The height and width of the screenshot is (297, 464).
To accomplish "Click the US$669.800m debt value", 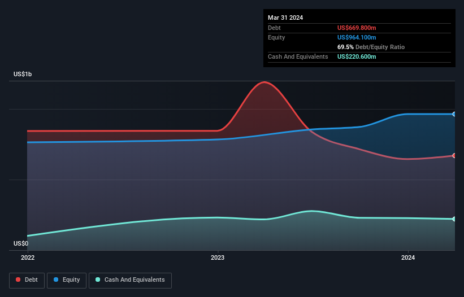I will tap(357, 28).
